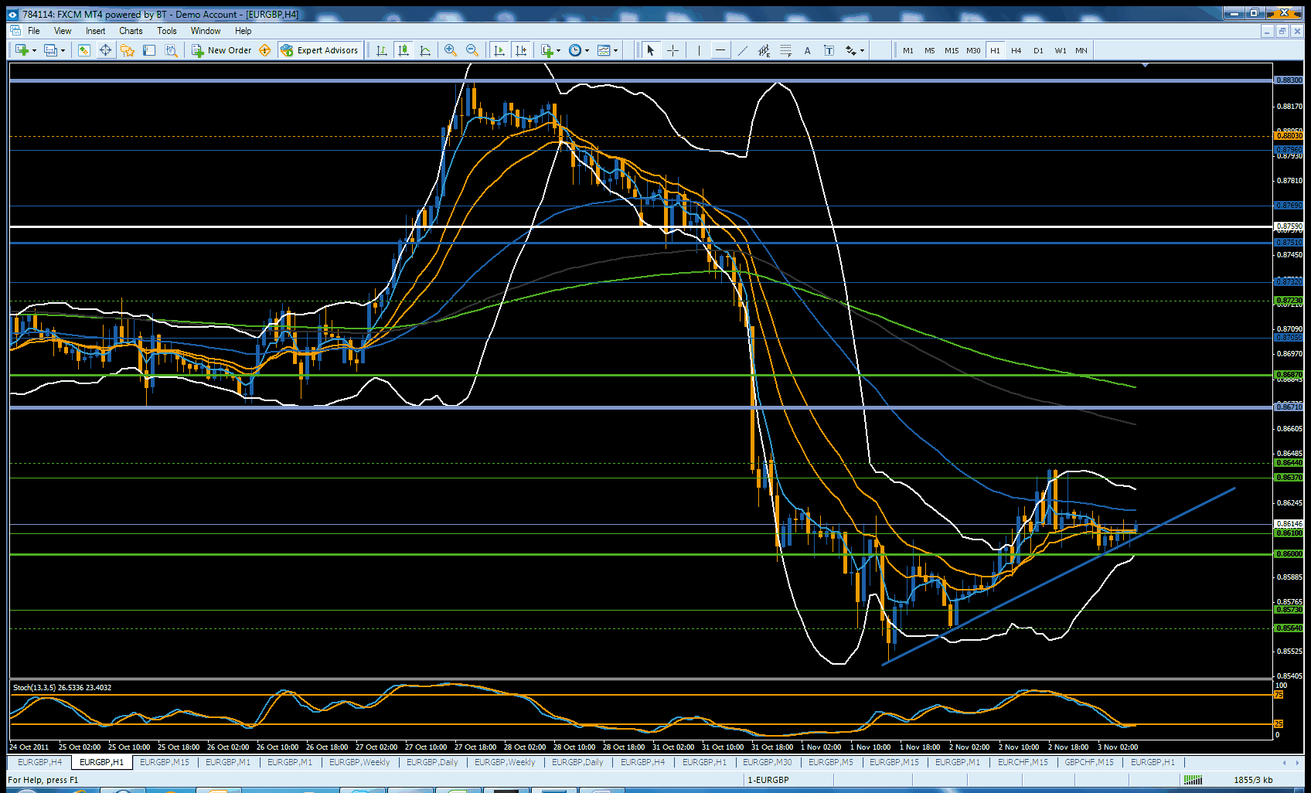The image size is (1311, 793).
Task: Click the New Order button
Action: [222, 50]
